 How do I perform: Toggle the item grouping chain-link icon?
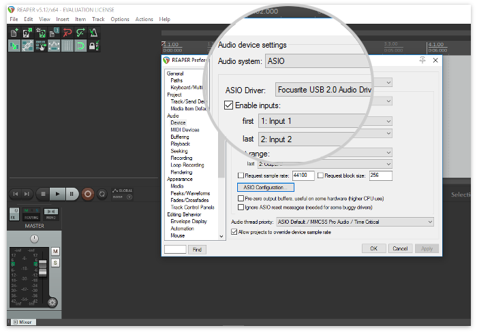point(27,46)
